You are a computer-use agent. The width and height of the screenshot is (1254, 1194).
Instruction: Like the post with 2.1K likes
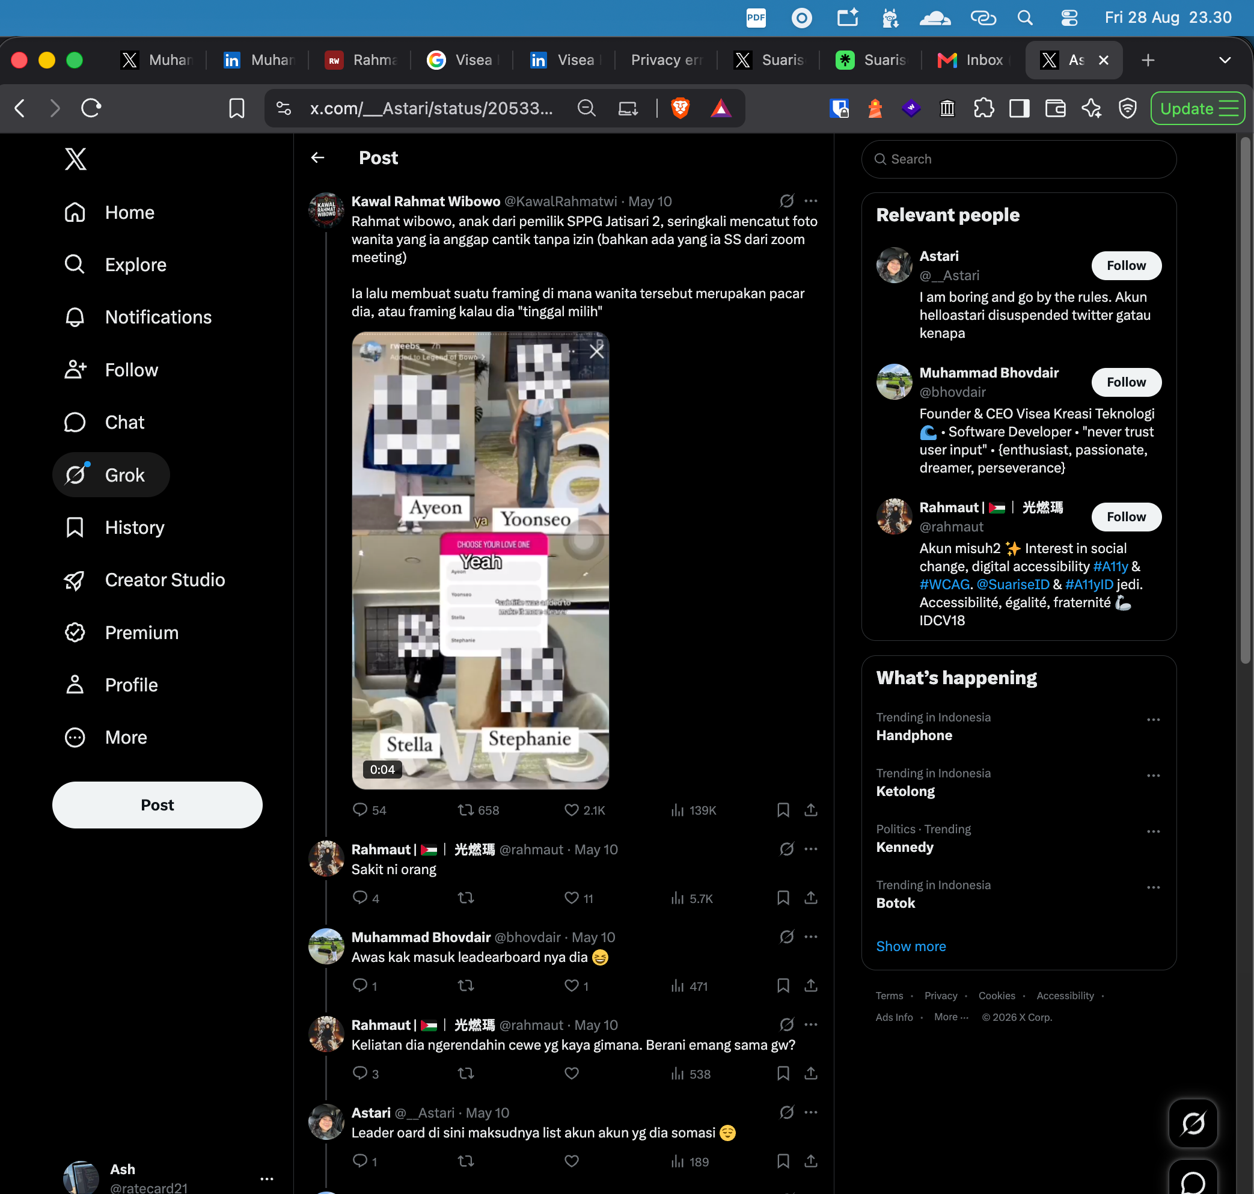[x=584, y=810]
